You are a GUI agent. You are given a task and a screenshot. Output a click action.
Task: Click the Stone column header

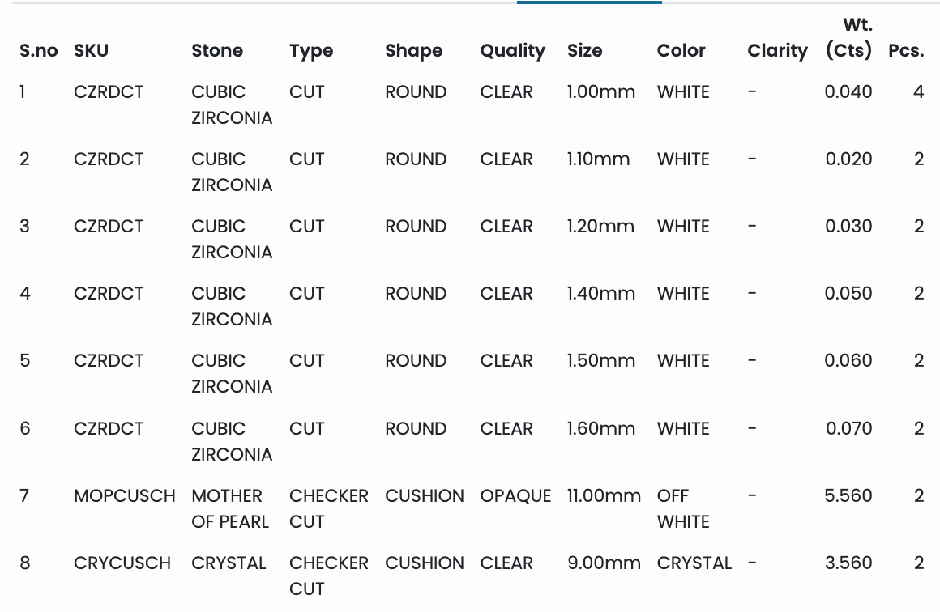217,51
